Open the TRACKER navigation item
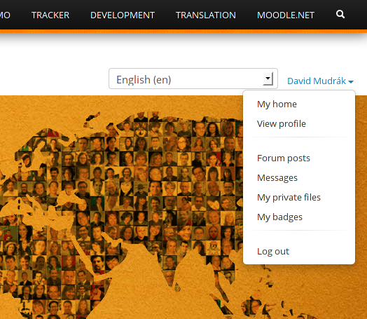This screenshot has width=367, height=319. (50, 15)
